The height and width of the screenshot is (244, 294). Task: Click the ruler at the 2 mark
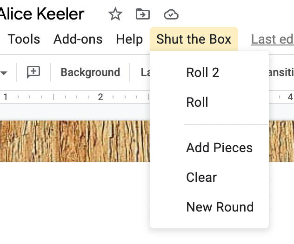pyautogui.click(x=100, y=97)
